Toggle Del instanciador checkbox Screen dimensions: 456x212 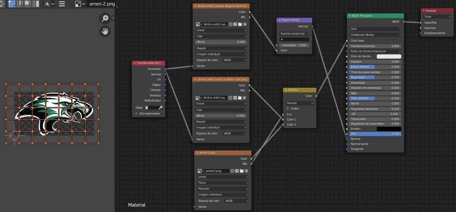(137, 114)
